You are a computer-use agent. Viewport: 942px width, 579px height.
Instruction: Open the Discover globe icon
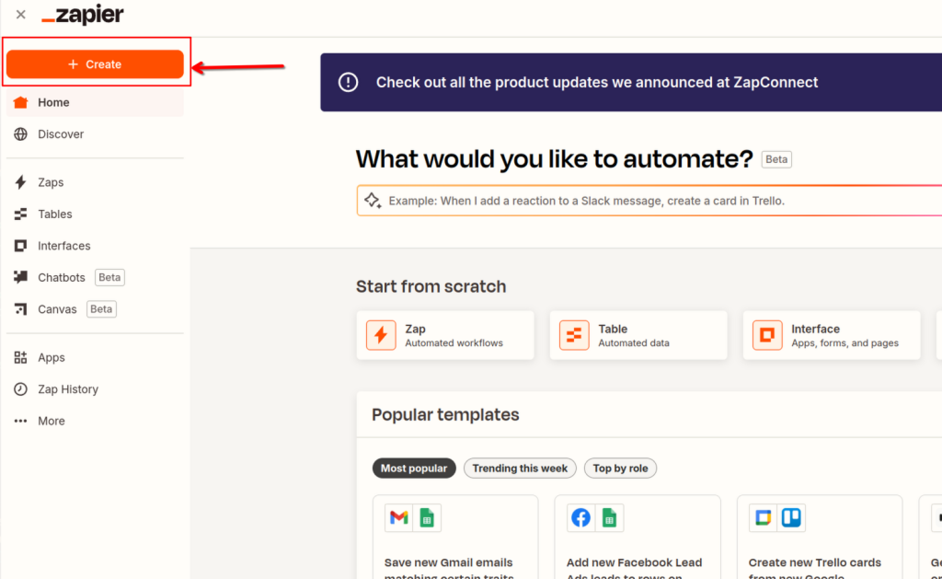[21, 134]
